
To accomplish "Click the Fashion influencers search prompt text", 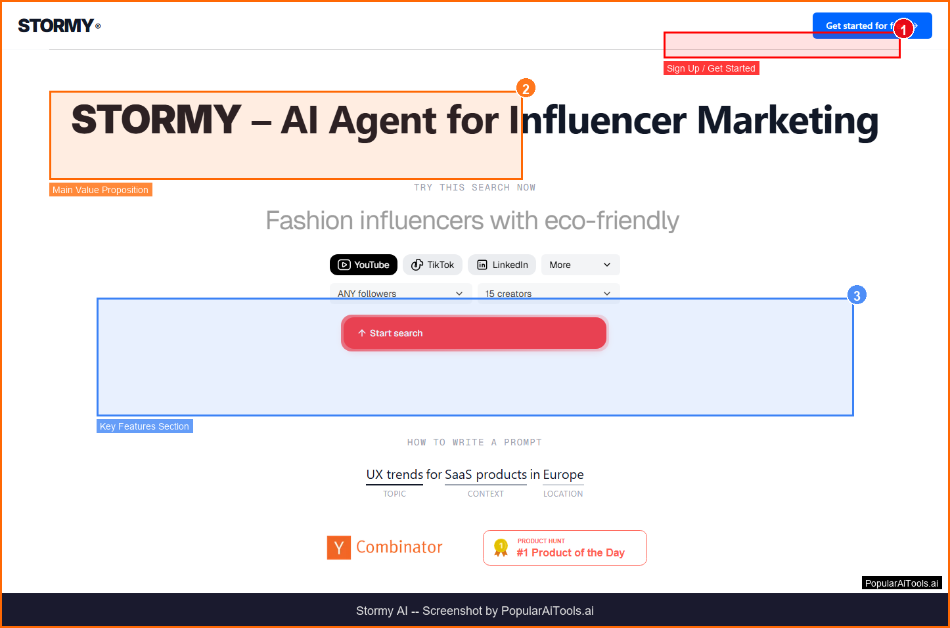I will pos(472,221).
